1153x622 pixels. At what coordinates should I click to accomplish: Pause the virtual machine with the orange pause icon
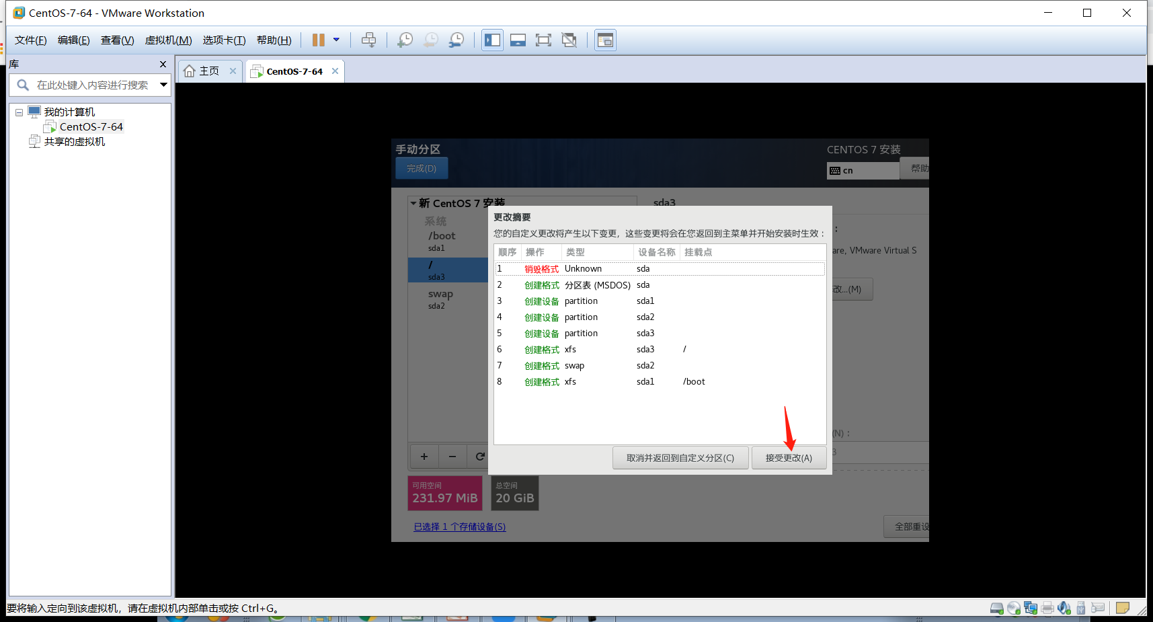pyautogui.click(x=318, y=40)
